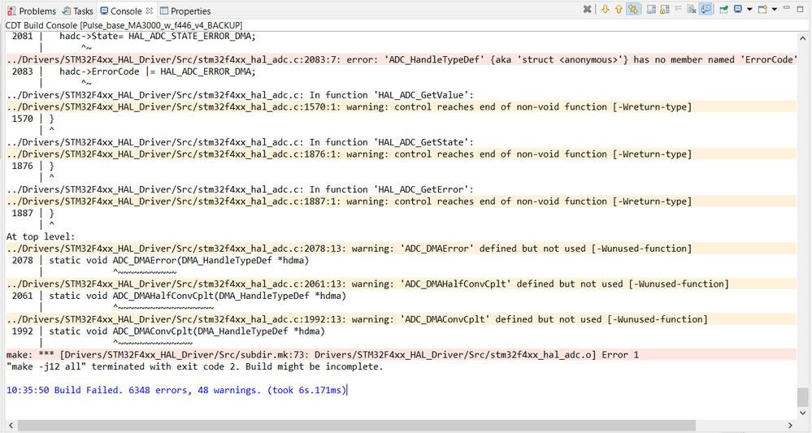Screen dimensions: 812x433
Task: Toggle Scroll Lock for console
Action: tap(664, 9)
